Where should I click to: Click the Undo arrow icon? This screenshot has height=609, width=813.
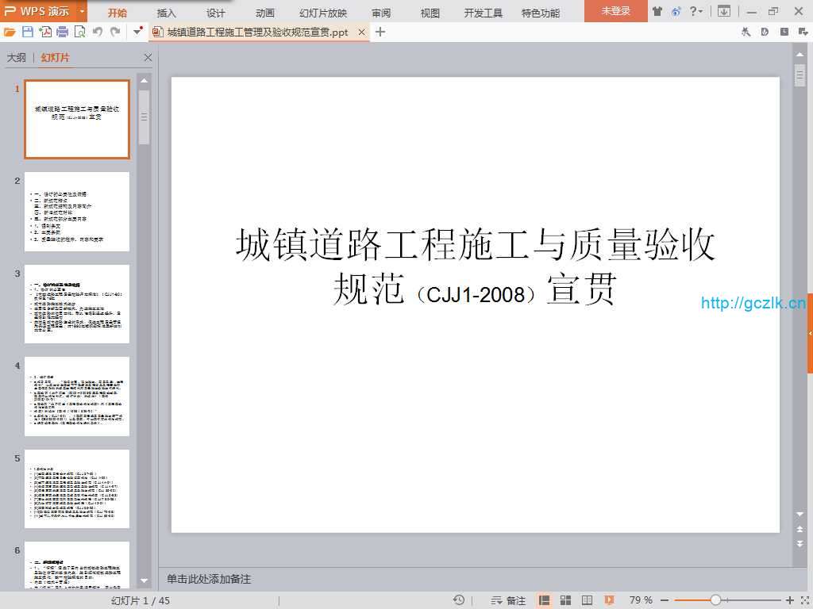tap(98, 32)
